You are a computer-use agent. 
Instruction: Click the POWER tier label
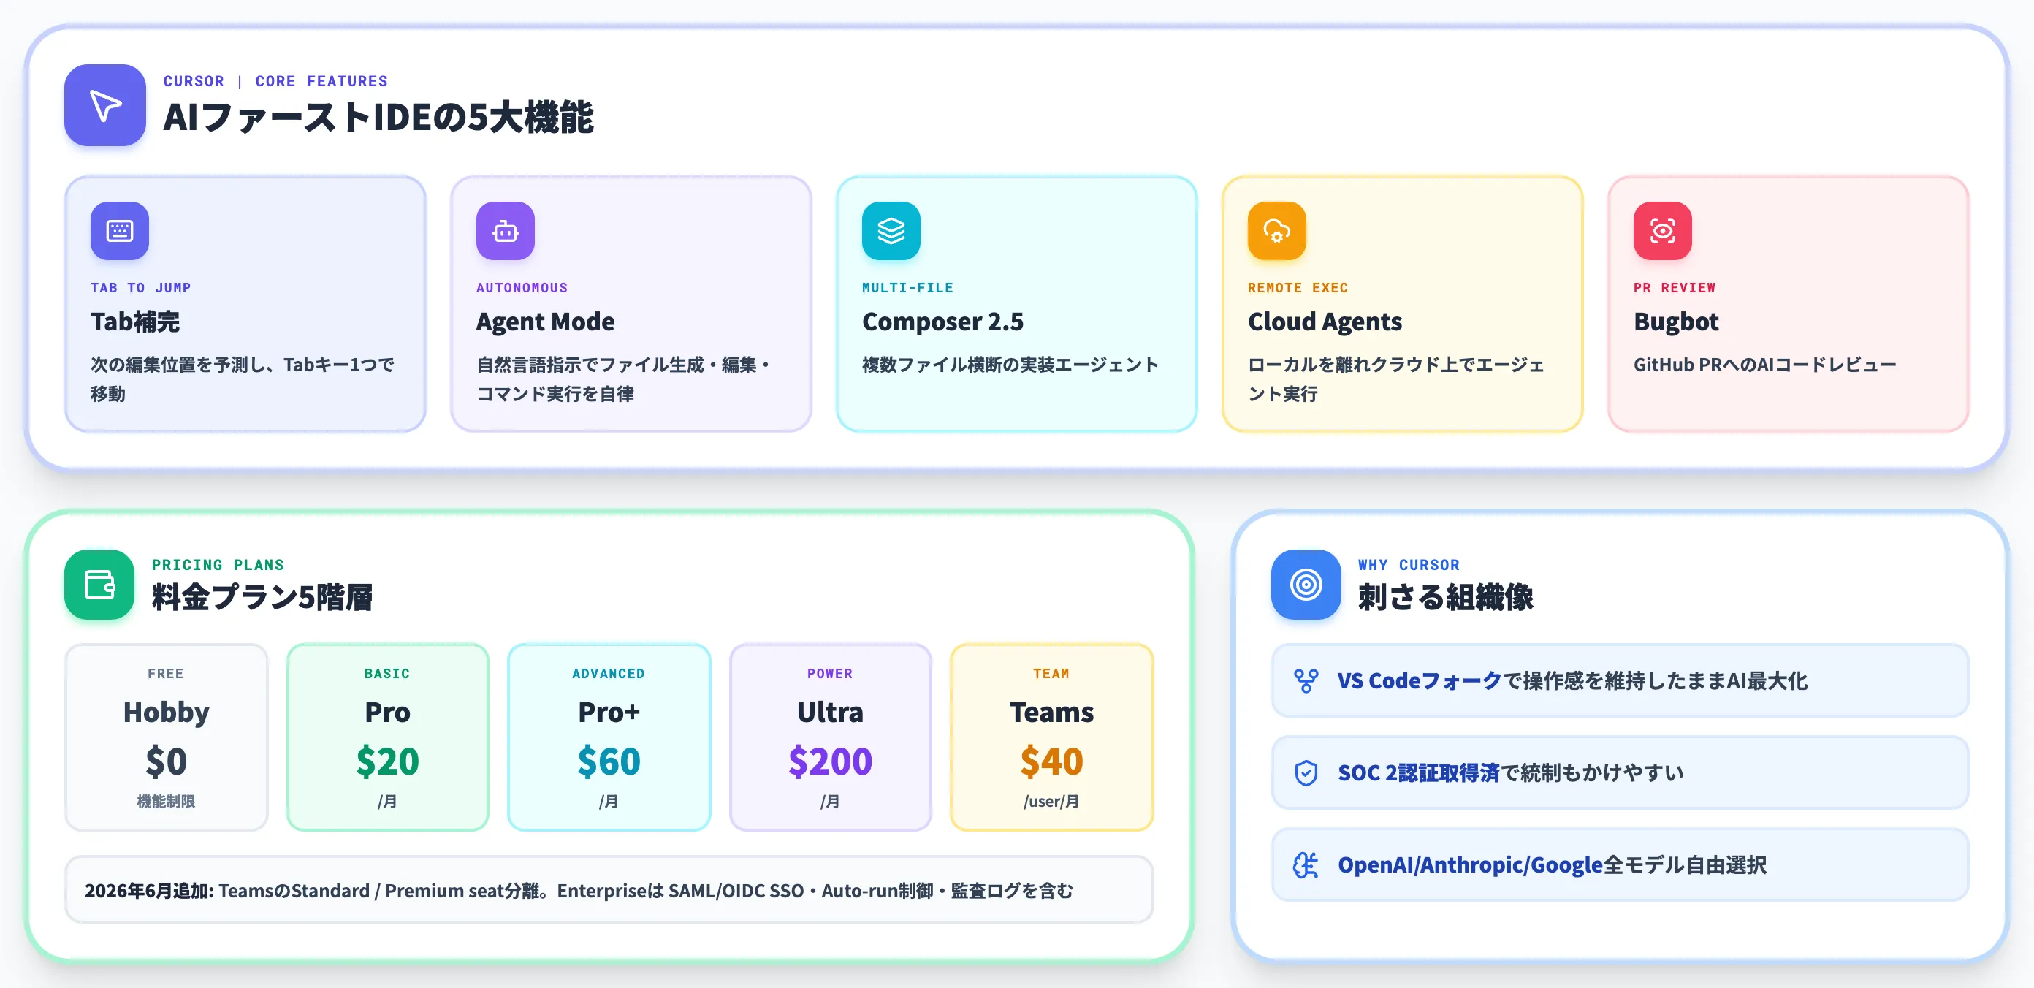click(830, 673)
